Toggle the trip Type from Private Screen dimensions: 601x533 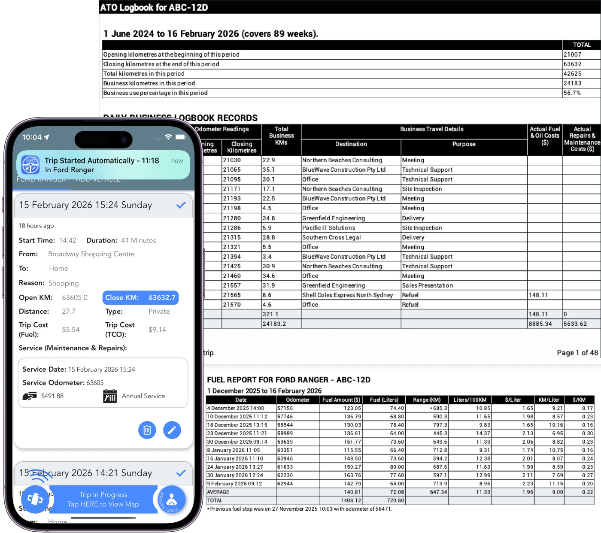159,312
